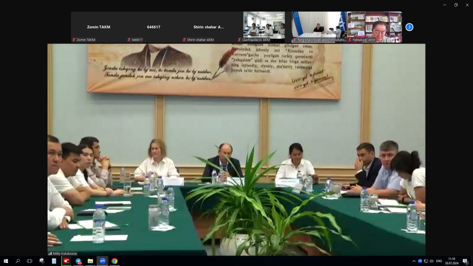Screen dimensions: 473x266
Task: Open Google Chrome from the taskbar
Action: point(115,261)
